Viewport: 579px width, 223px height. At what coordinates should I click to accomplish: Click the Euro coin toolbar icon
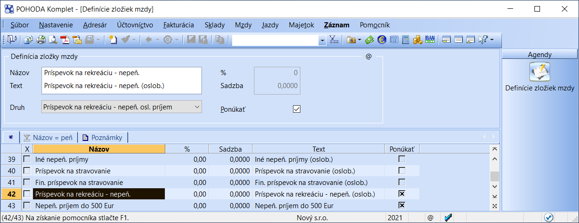click(382, 40)
